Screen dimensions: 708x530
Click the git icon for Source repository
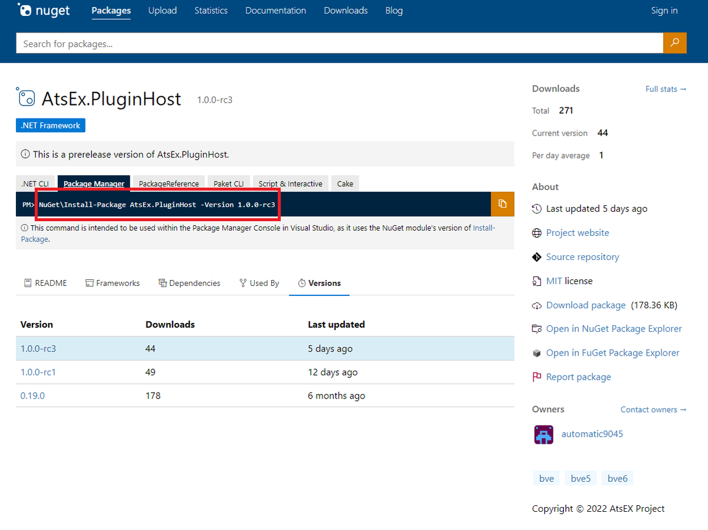tap(536, 257)
